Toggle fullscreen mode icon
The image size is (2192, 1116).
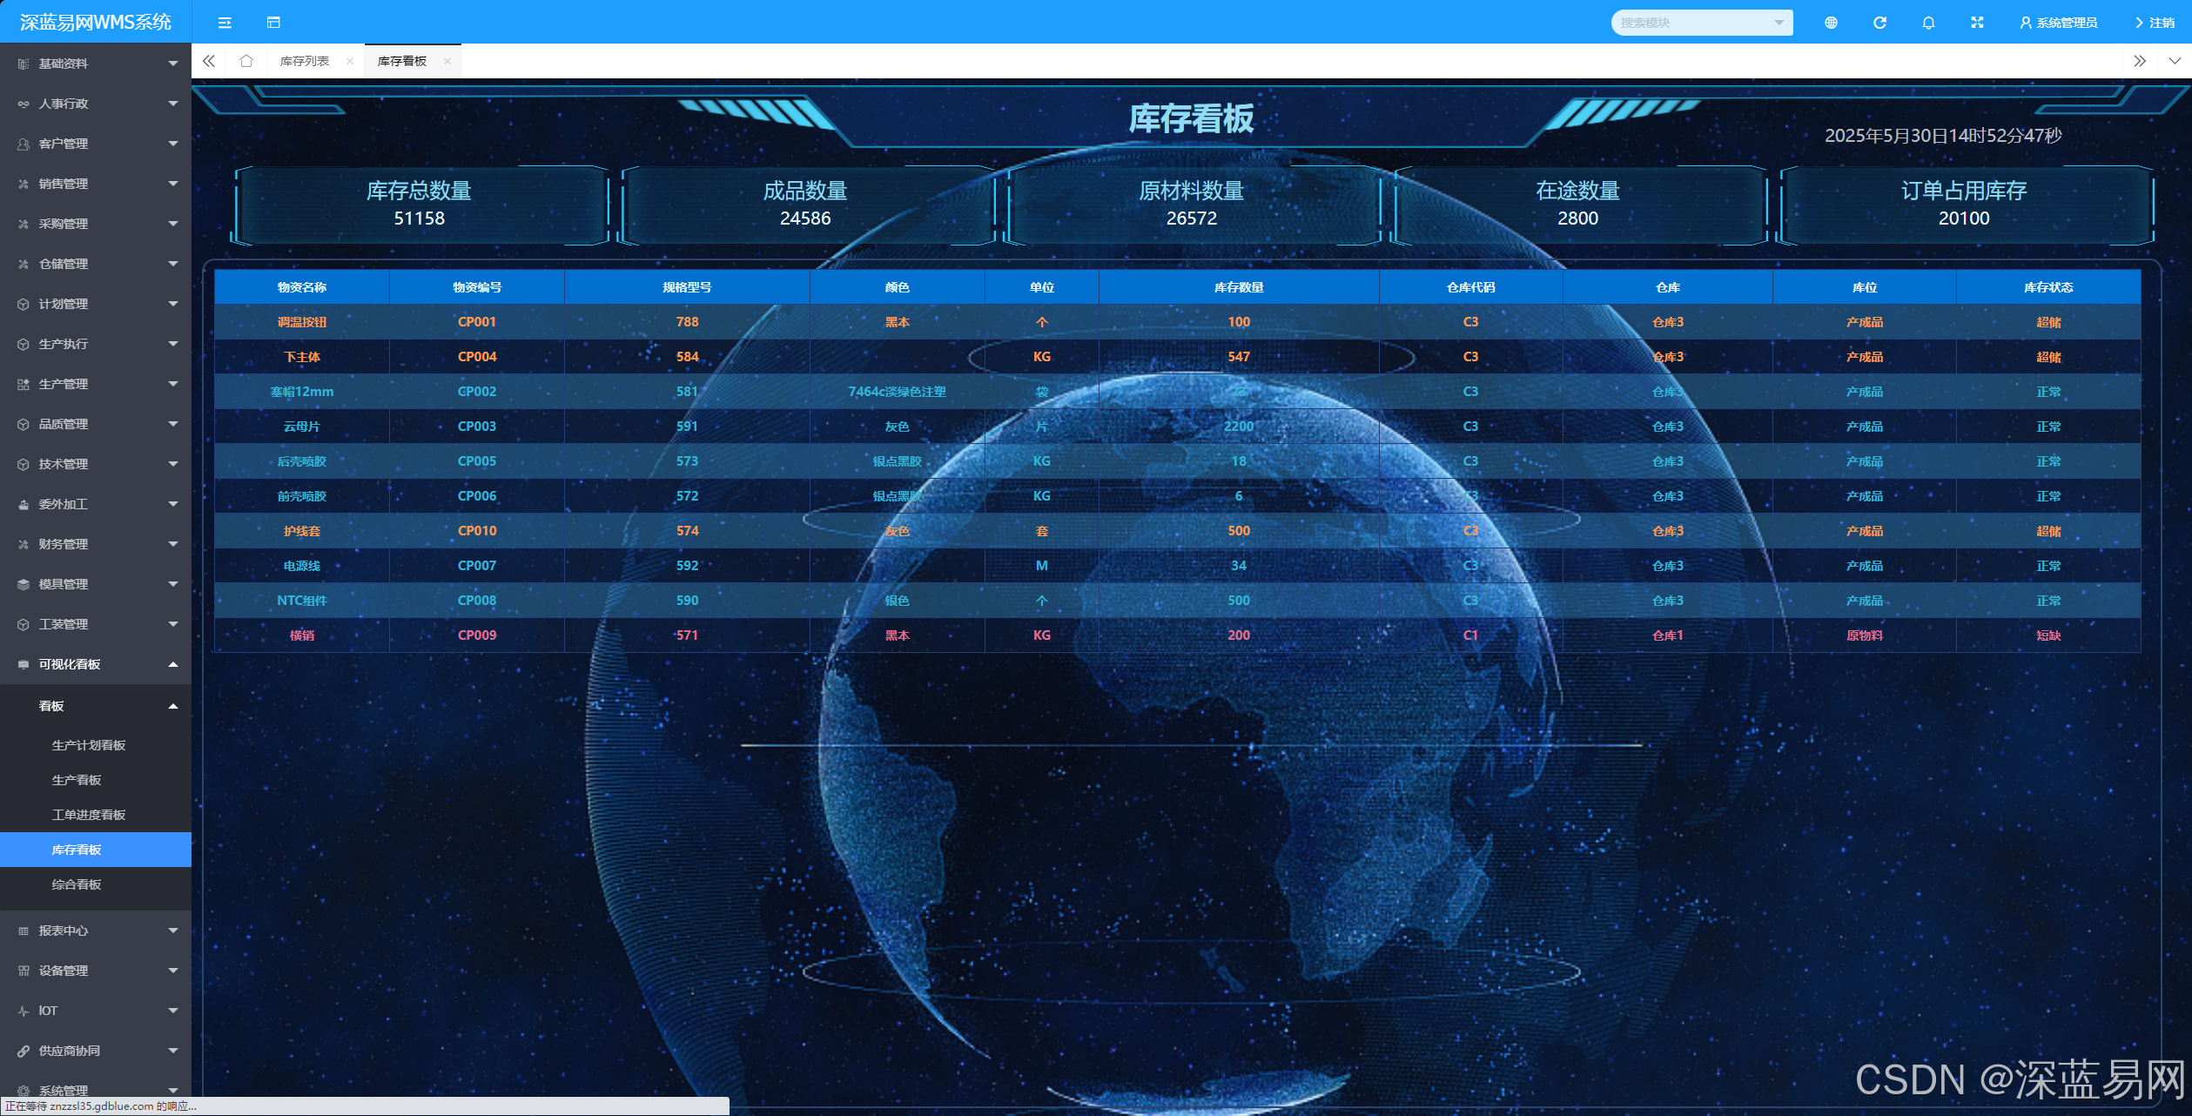tap(1977, 23)
